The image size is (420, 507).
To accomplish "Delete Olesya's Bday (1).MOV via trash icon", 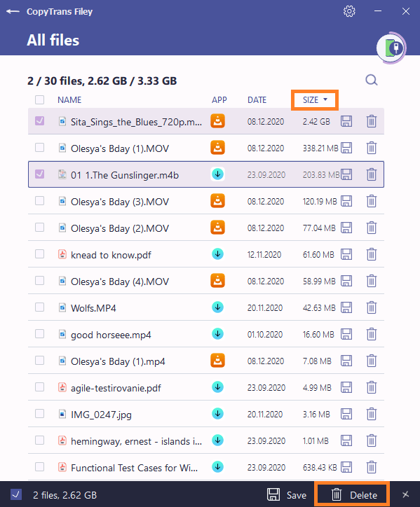I will click(372, 148).
